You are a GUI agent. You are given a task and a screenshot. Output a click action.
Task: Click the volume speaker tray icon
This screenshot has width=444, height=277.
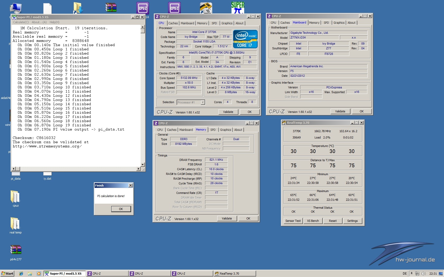click(x=424, y=274)
